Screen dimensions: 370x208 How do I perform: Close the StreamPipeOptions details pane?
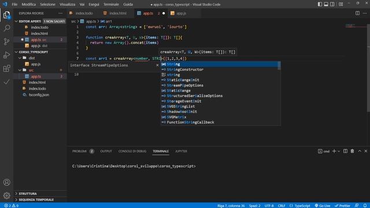pyautogui.click(x=157, y=65)
